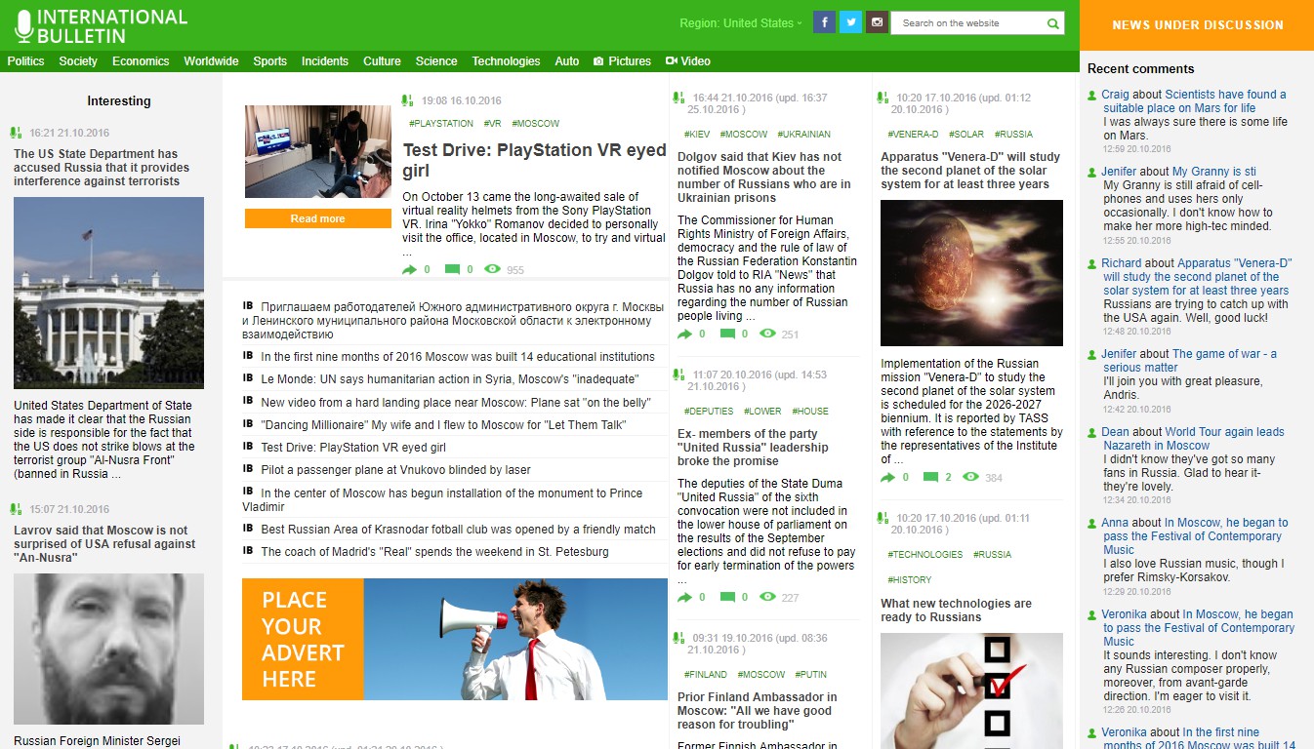Open the Economics section
This screenshot has width=1314, height=749.
click(x=141, y=61)
